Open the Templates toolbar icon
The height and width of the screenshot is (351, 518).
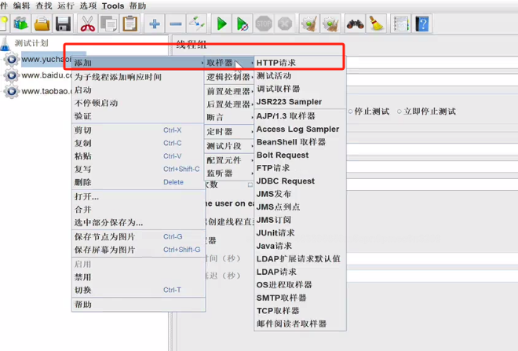(21, 24)
